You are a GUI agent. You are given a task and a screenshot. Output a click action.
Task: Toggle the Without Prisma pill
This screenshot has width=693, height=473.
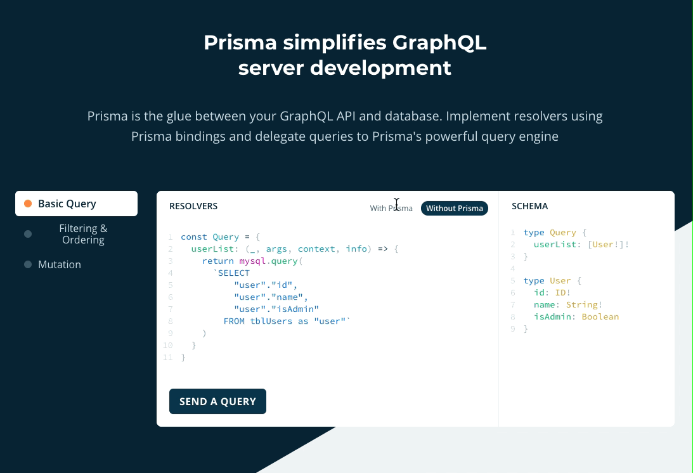455,208
